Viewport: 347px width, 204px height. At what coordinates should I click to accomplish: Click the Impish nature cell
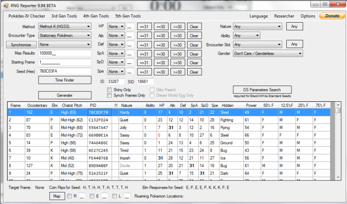[131, 158]
